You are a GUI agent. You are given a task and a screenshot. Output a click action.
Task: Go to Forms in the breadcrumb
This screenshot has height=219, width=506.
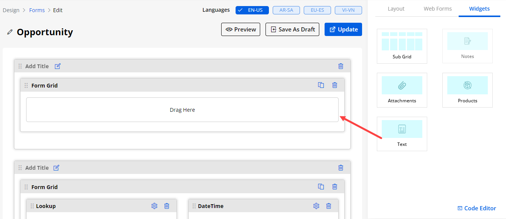(x=37, y=10)
